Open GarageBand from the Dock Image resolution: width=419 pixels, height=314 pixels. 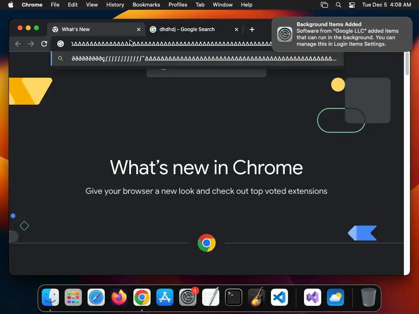(257, 297)
